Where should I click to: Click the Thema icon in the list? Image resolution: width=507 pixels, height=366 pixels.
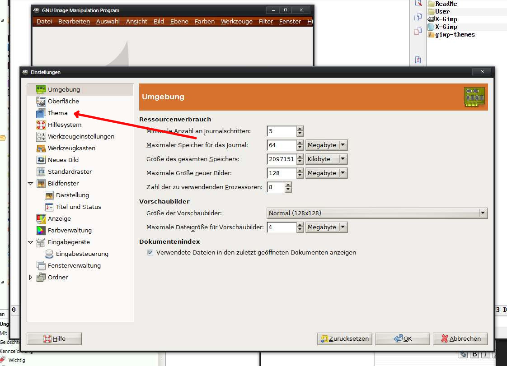tap(41, 113)
